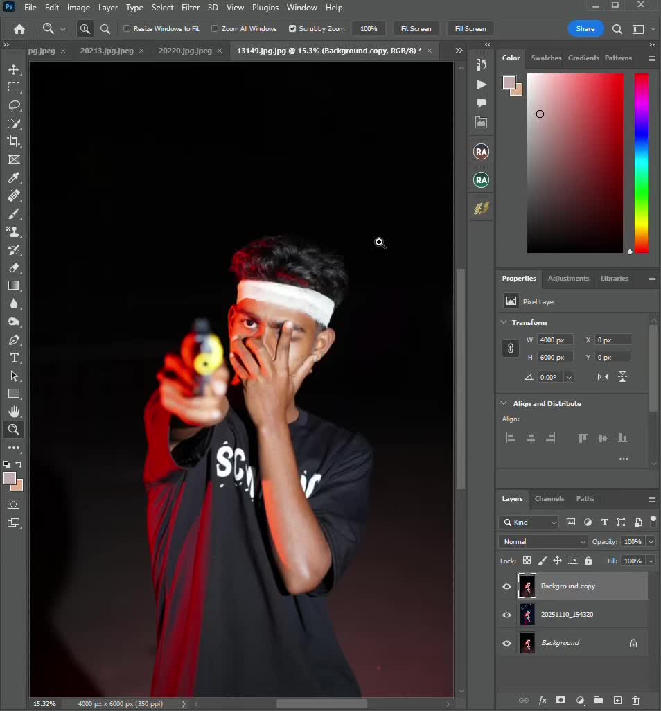
Task: Click the Zoom Out icon in options bar
Action: (105, 28)
